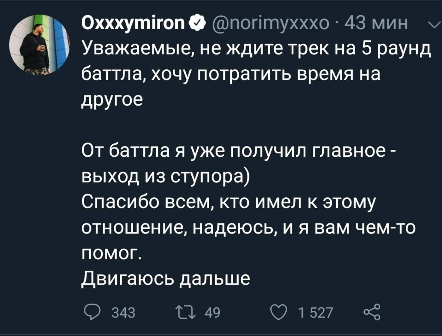The width and height of the screenshot is (442, 336).
Task: Click the verified checkmark badge
Action: tap(197, 23)
